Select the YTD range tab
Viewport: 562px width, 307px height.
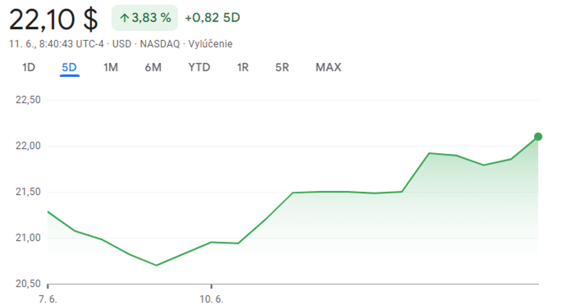click(x=199, y=68)
